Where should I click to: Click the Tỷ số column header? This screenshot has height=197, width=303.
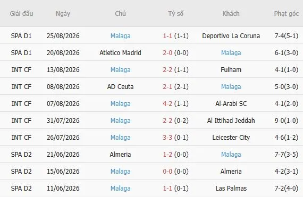pyautogui.click(x=175, y=14)
